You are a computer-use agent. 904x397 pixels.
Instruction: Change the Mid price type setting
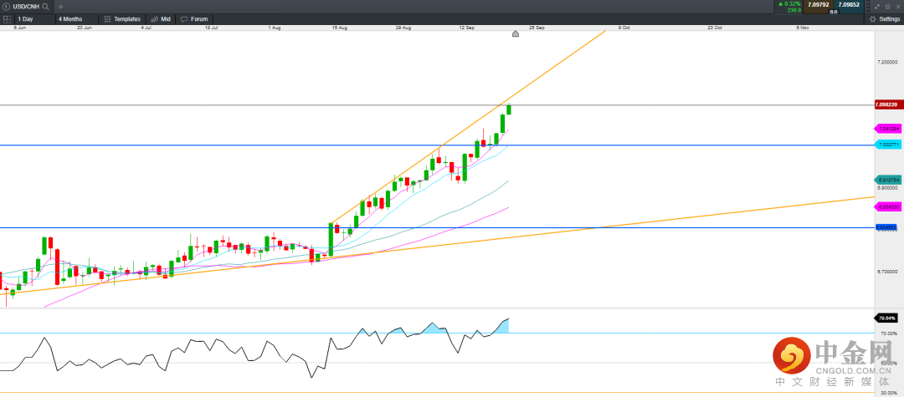[161, 18]
